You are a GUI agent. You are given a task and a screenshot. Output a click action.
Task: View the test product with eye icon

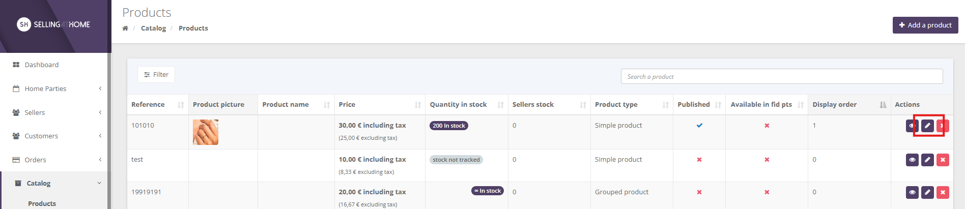pos(912,160)
